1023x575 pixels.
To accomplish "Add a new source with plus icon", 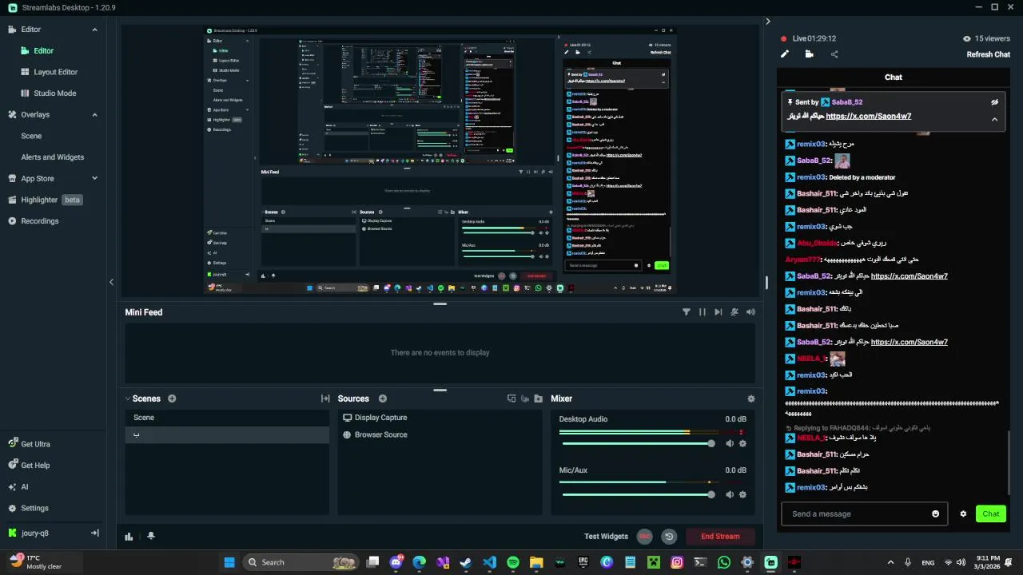I will click(383, 399).
